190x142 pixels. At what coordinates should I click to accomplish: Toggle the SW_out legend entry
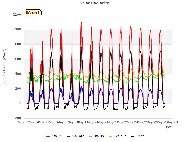pos(75,136)
